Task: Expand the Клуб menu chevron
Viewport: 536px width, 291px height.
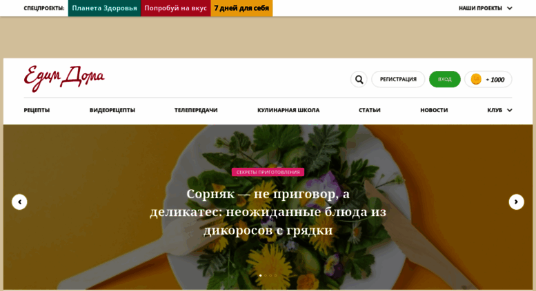Action: [509, 110]
